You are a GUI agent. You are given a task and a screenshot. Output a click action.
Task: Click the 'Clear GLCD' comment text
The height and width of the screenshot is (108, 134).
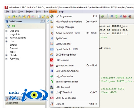109,92
